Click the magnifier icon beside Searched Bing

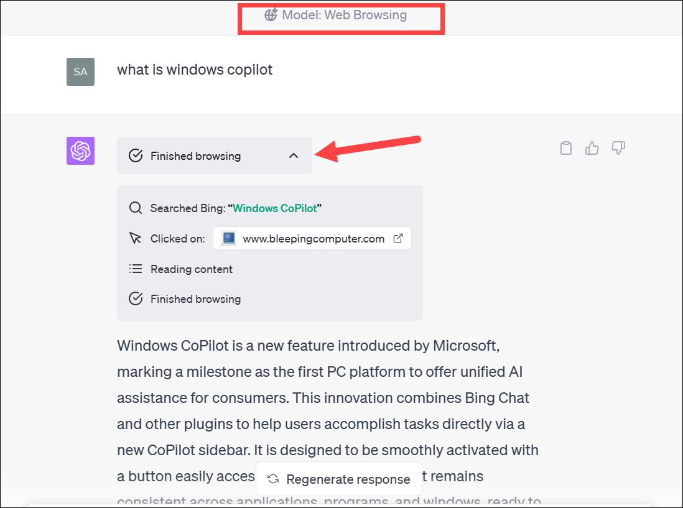click(x=136, y=208)
